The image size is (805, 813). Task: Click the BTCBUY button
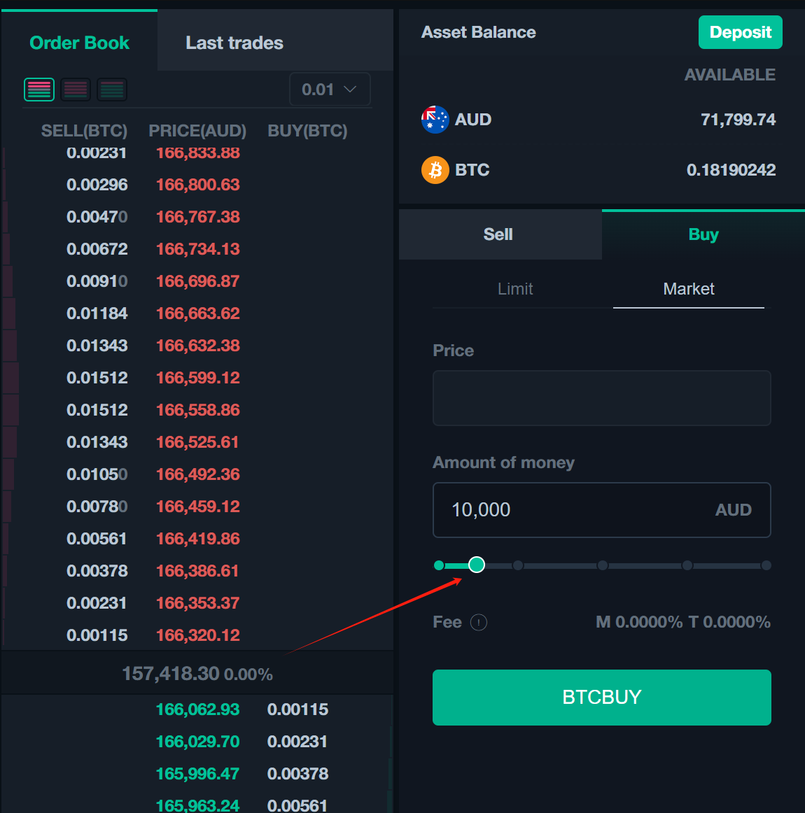601,697
